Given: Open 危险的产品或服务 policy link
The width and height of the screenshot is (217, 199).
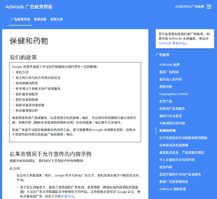Looking at the screenshot, I should (172, 109).
